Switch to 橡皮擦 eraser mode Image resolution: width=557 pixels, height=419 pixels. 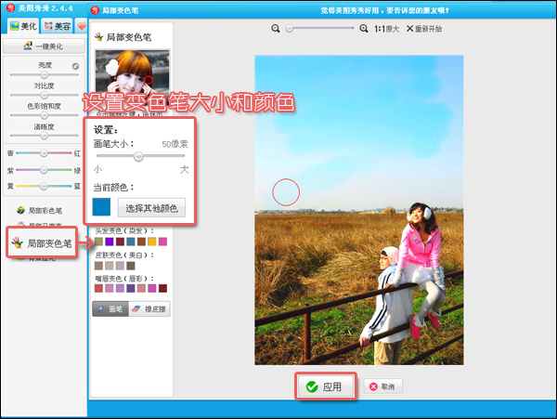[x=149, y=308]
